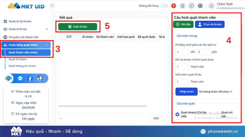Click the STT column header

point(69,37)
